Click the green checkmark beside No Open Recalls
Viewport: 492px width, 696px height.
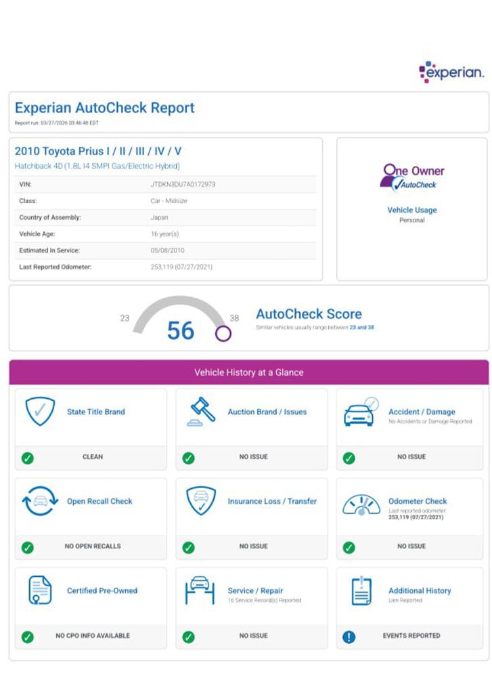[28, 547]
